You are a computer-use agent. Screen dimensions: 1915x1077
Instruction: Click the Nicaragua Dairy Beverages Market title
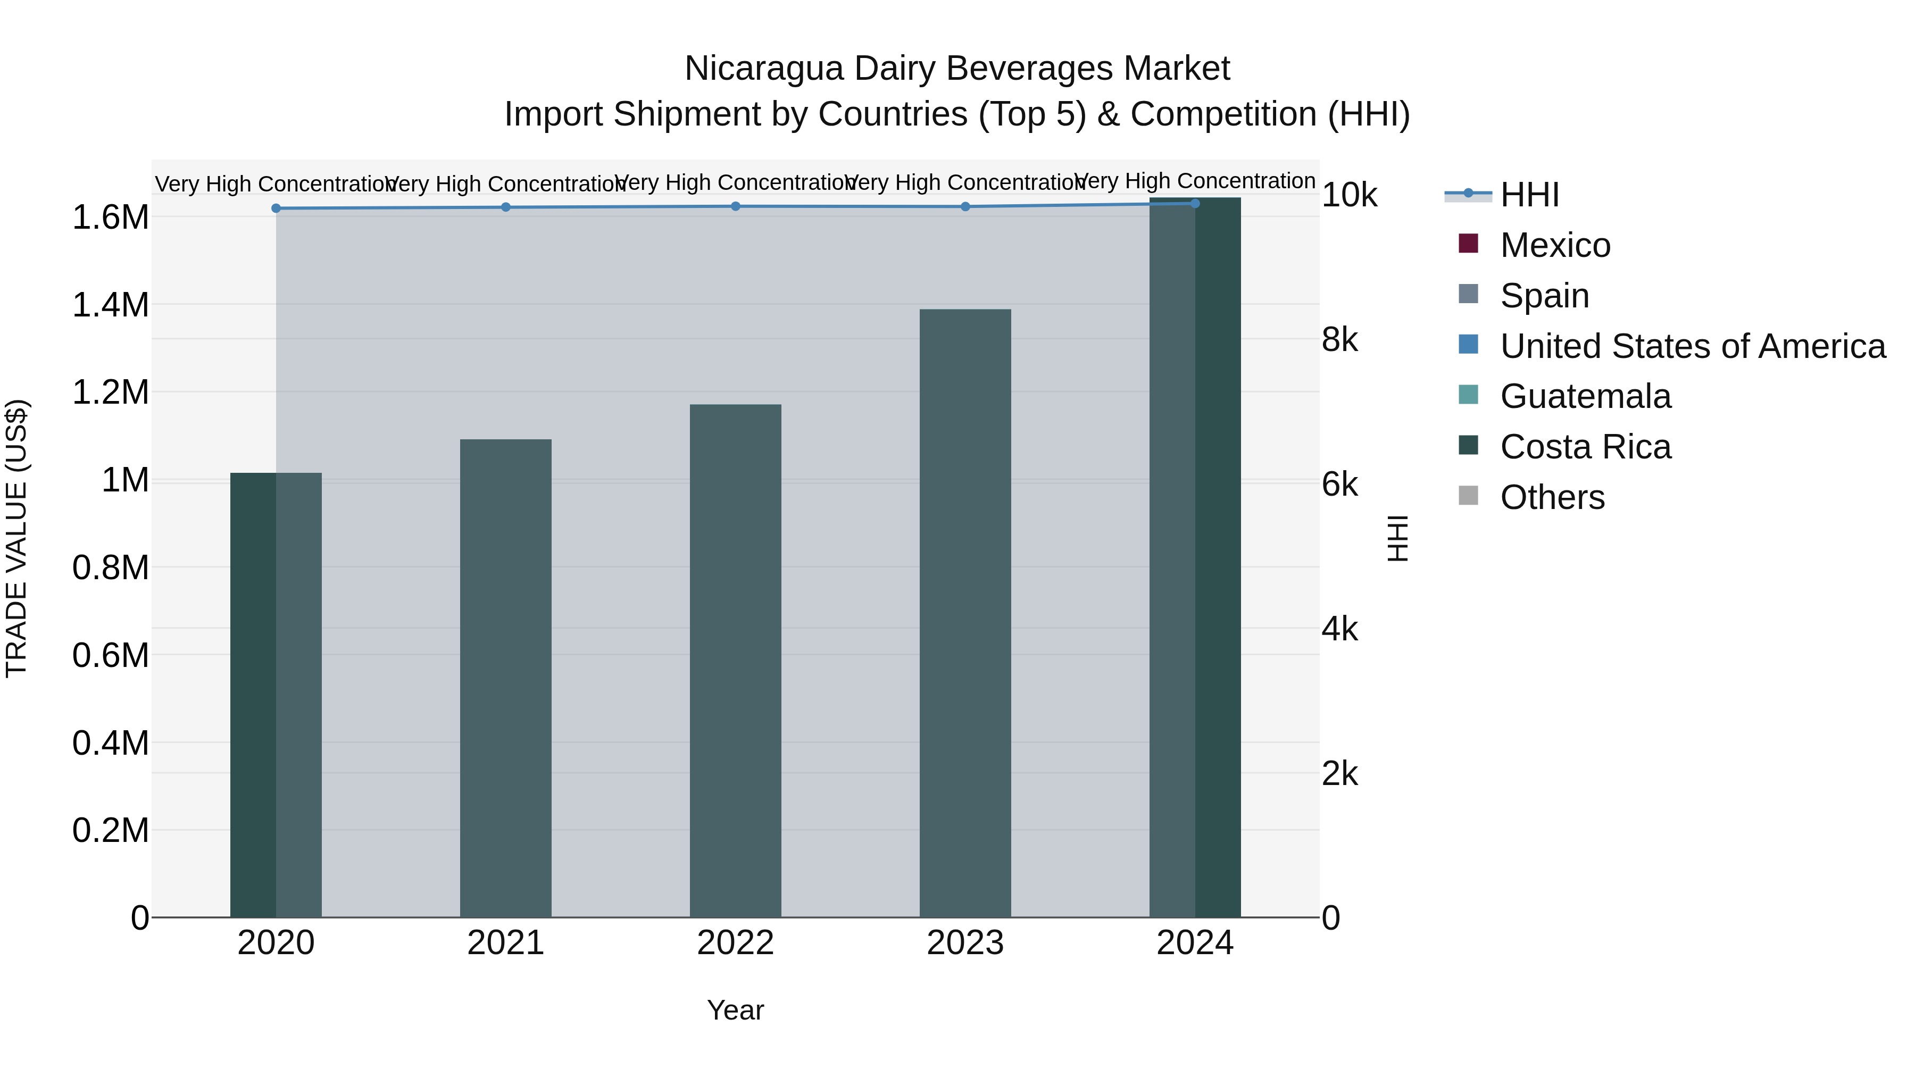pos(957,69)
